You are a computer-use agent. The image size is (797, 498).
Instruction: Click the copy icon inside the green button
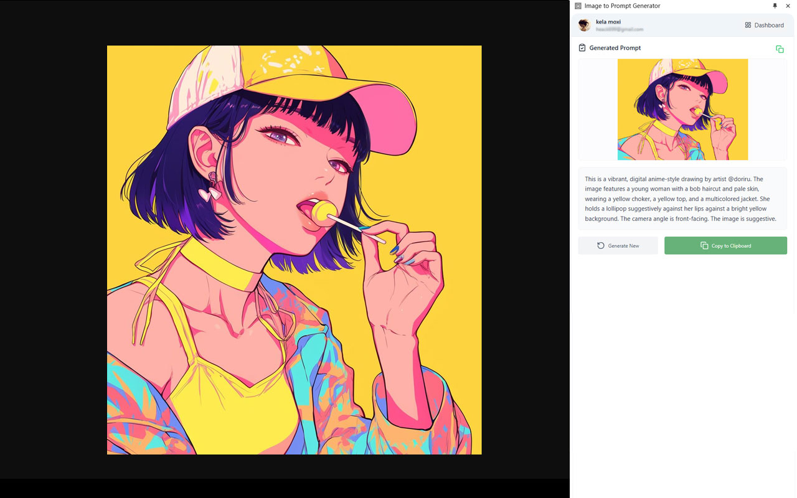704,246
